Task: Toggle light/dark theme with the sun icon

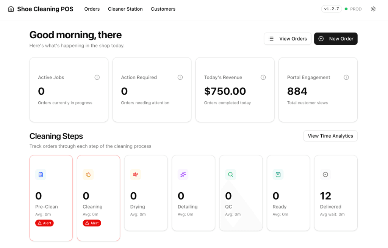Action: (373, 9)
